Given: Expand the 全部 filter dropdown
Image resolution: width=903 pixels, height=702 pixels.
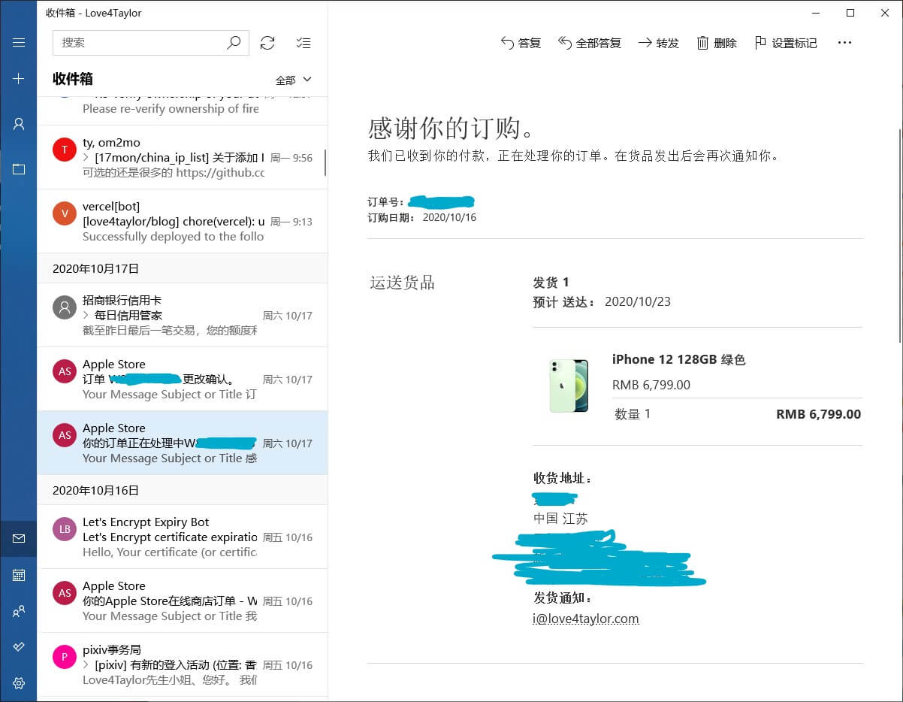Looking at the screenshot, I should coord(293,80).
